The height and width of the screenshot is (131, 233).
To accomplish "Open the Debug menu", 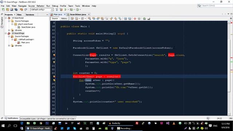I will (x=55, y=6).
